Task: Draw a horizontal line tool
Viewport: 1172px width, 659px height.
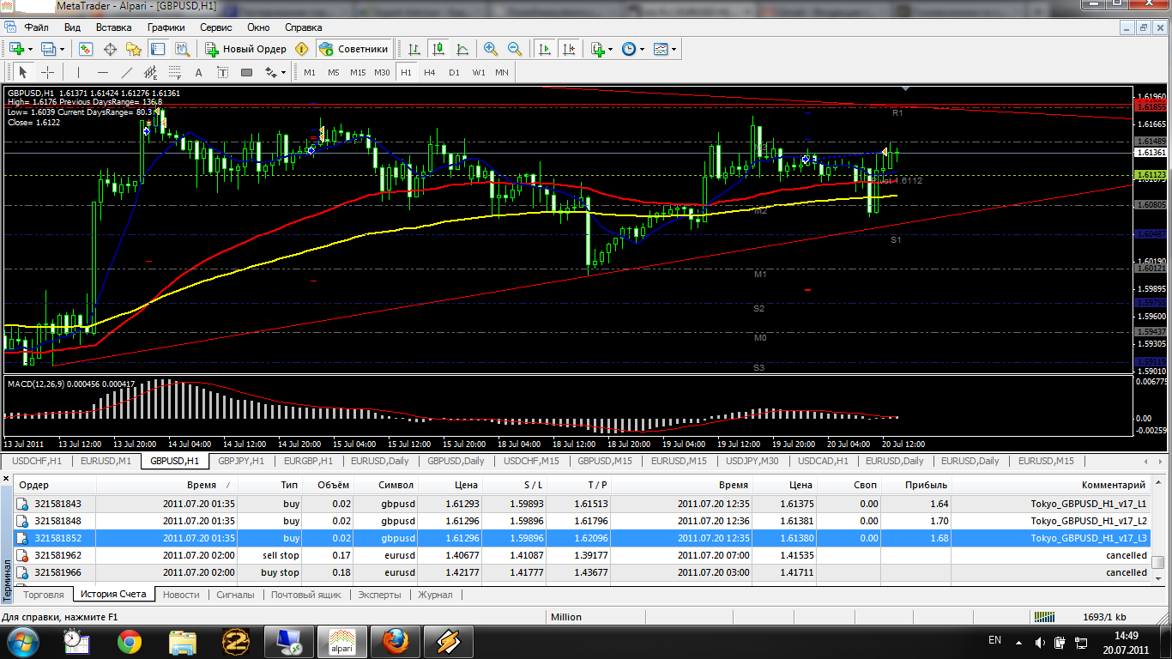Action: pos(103,72)
